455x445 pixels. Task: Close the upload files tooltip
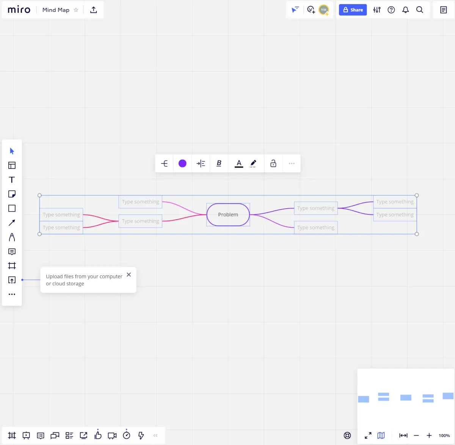point(129,275)
